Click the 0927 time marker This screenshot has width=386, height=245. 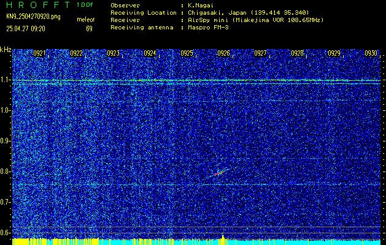[x=260, y=53]
